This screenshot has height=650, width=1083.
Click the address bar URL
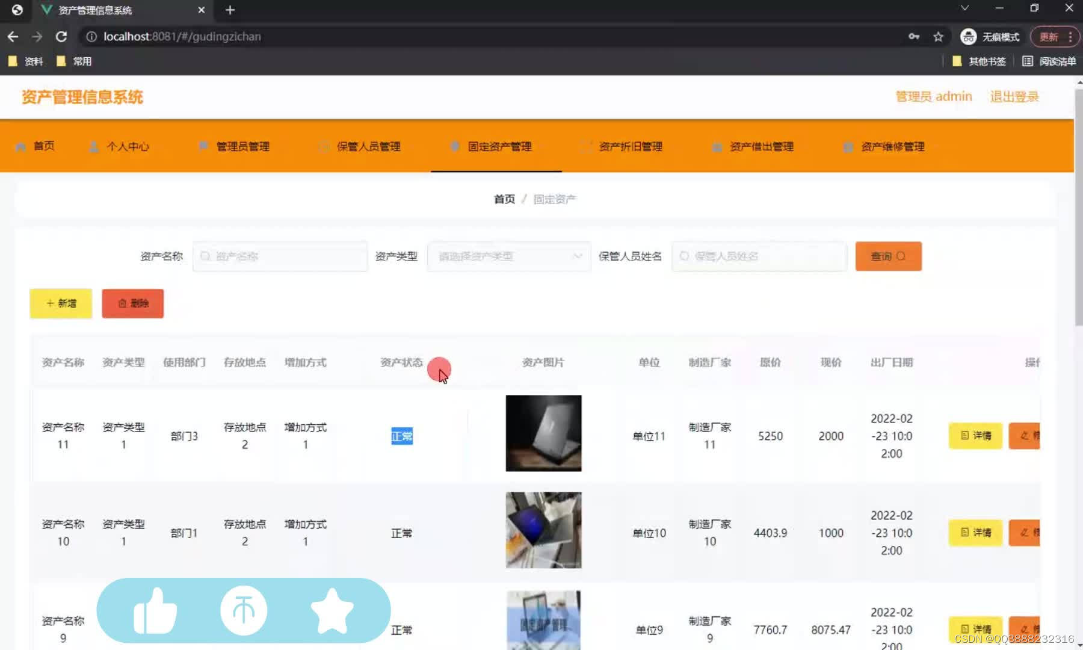[x=182, y=37]
